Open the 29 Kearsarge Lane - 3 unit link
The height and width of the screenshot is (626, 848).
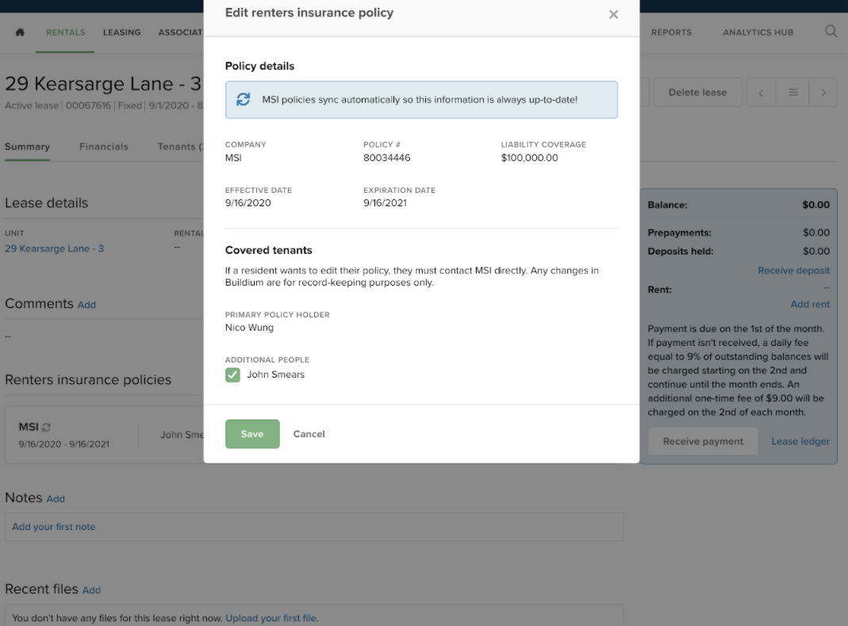54,249
